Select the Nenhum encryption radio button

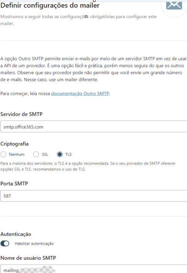click(x=3, y=154)
